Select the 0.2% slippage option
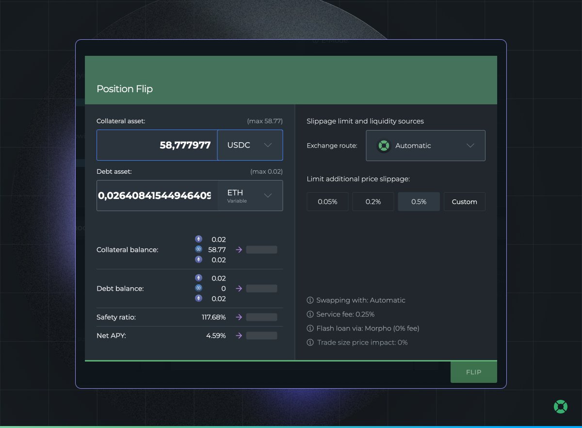 (373, 202)
